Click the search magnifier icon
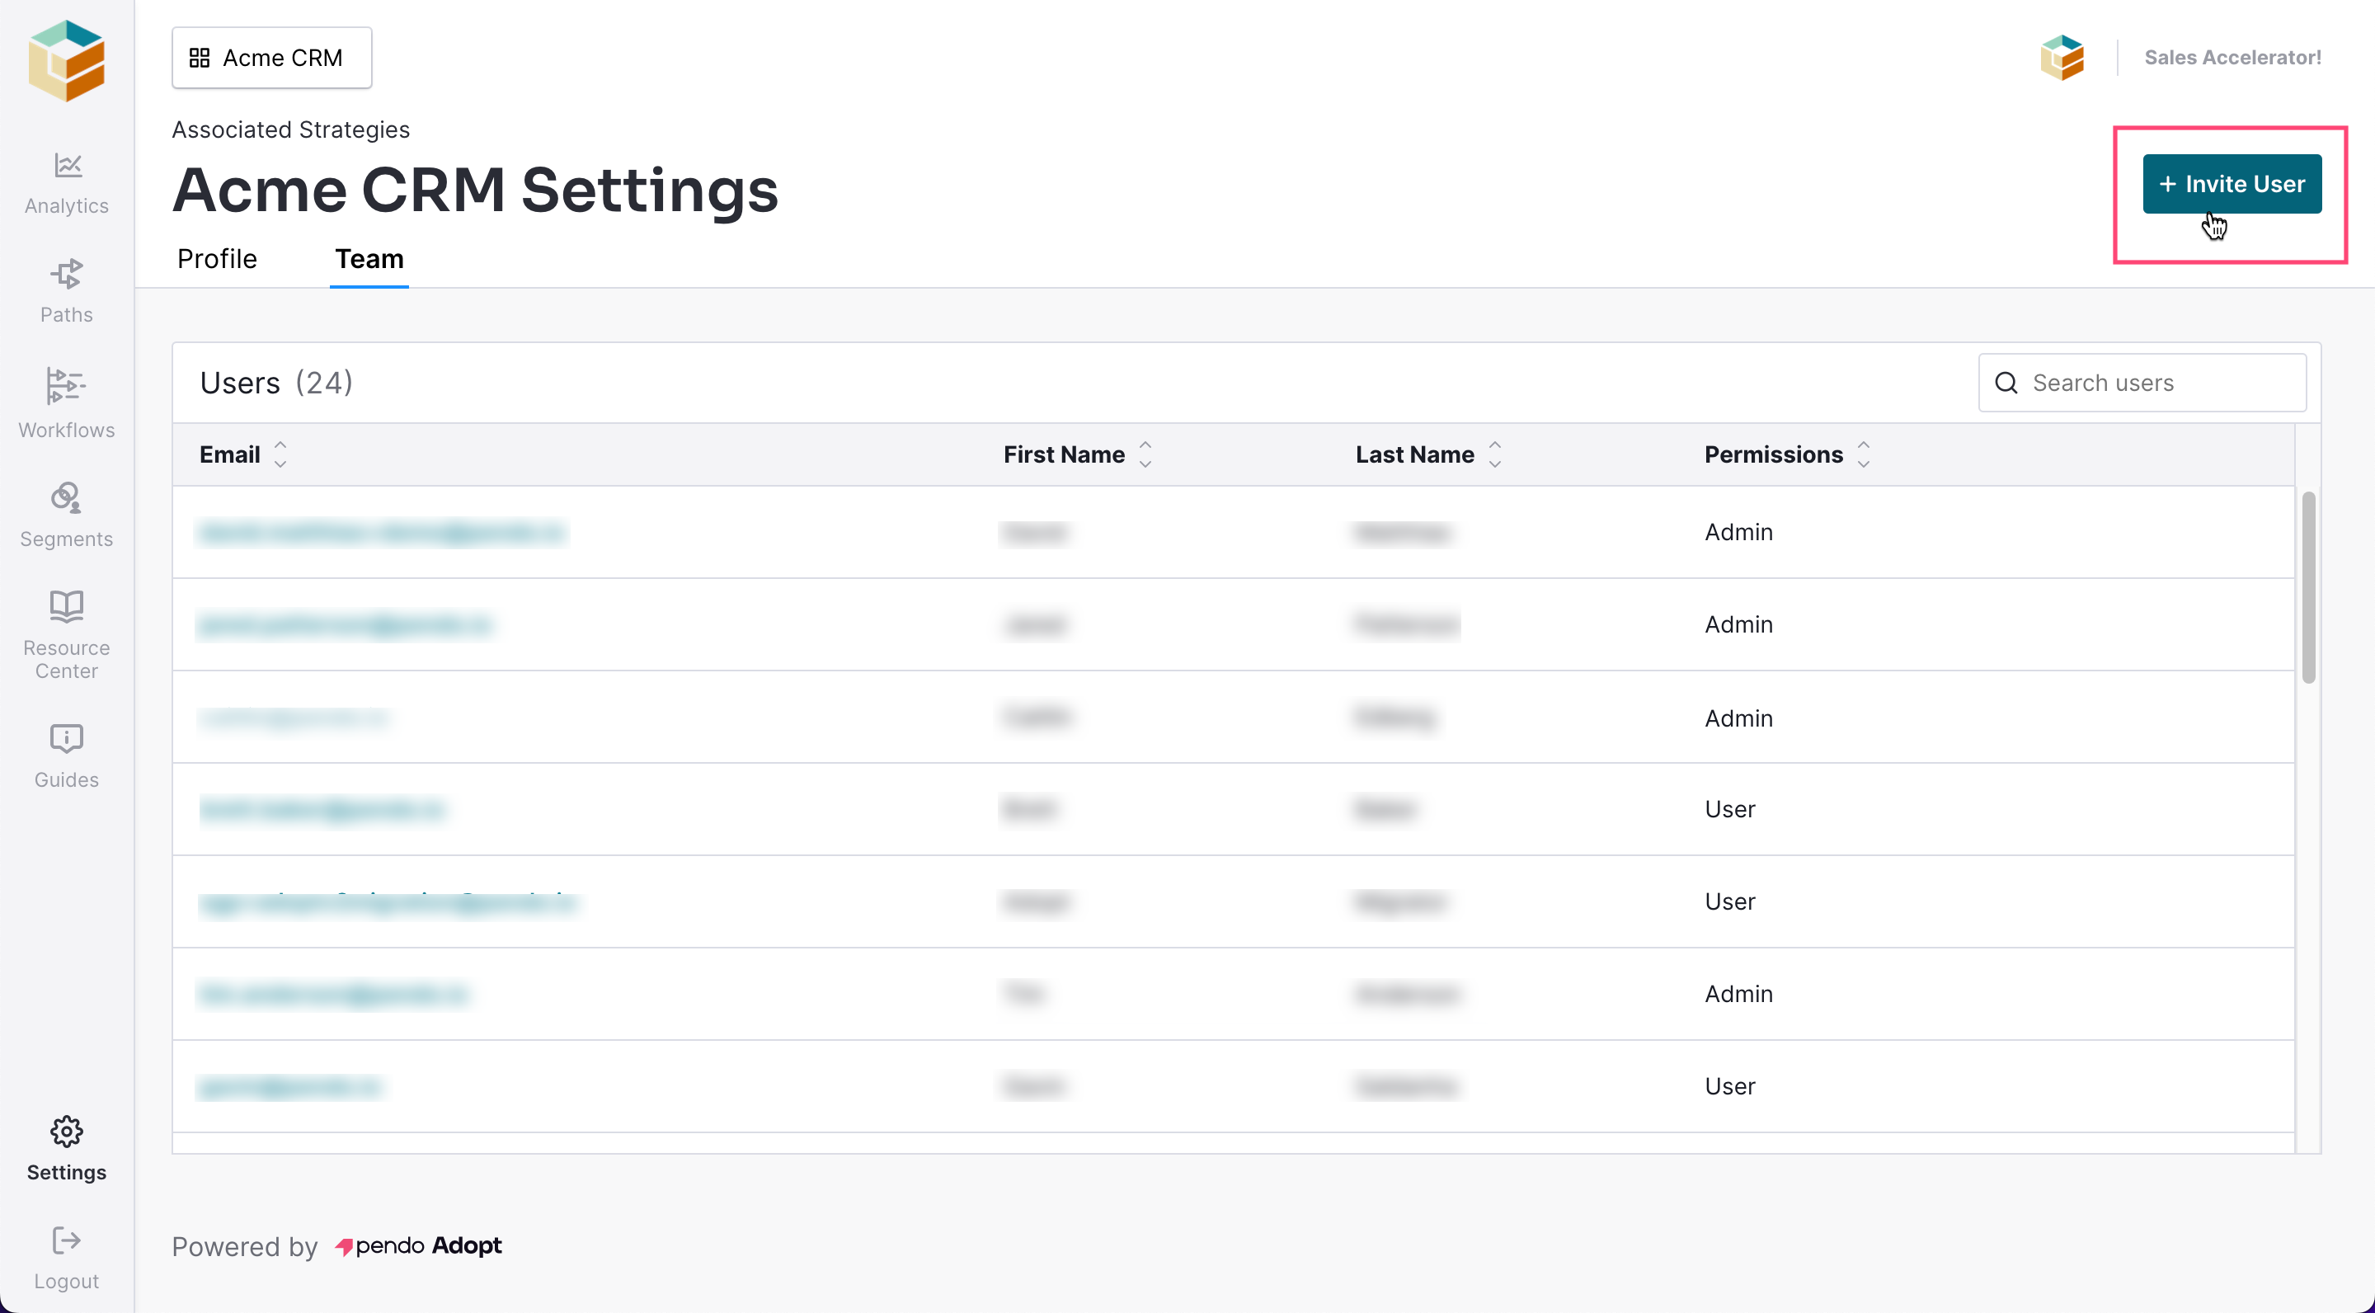 click(2006, 383)
